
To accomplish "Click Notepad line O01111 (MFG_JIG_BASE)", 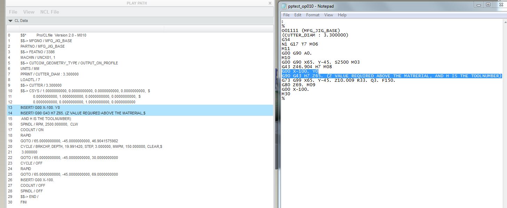I will point(311,31).
